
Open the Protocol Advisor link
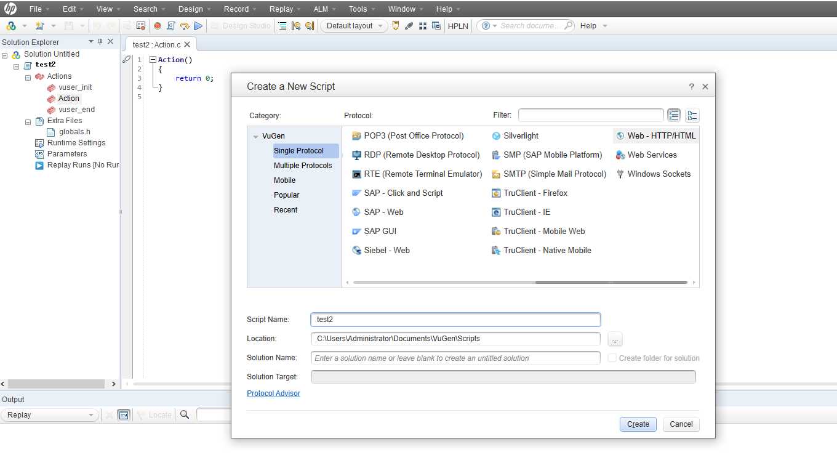(x=273, y=393)
